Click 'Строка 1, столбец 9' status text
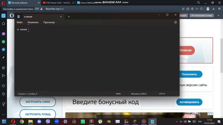223x125 pixels. [28, 94]
